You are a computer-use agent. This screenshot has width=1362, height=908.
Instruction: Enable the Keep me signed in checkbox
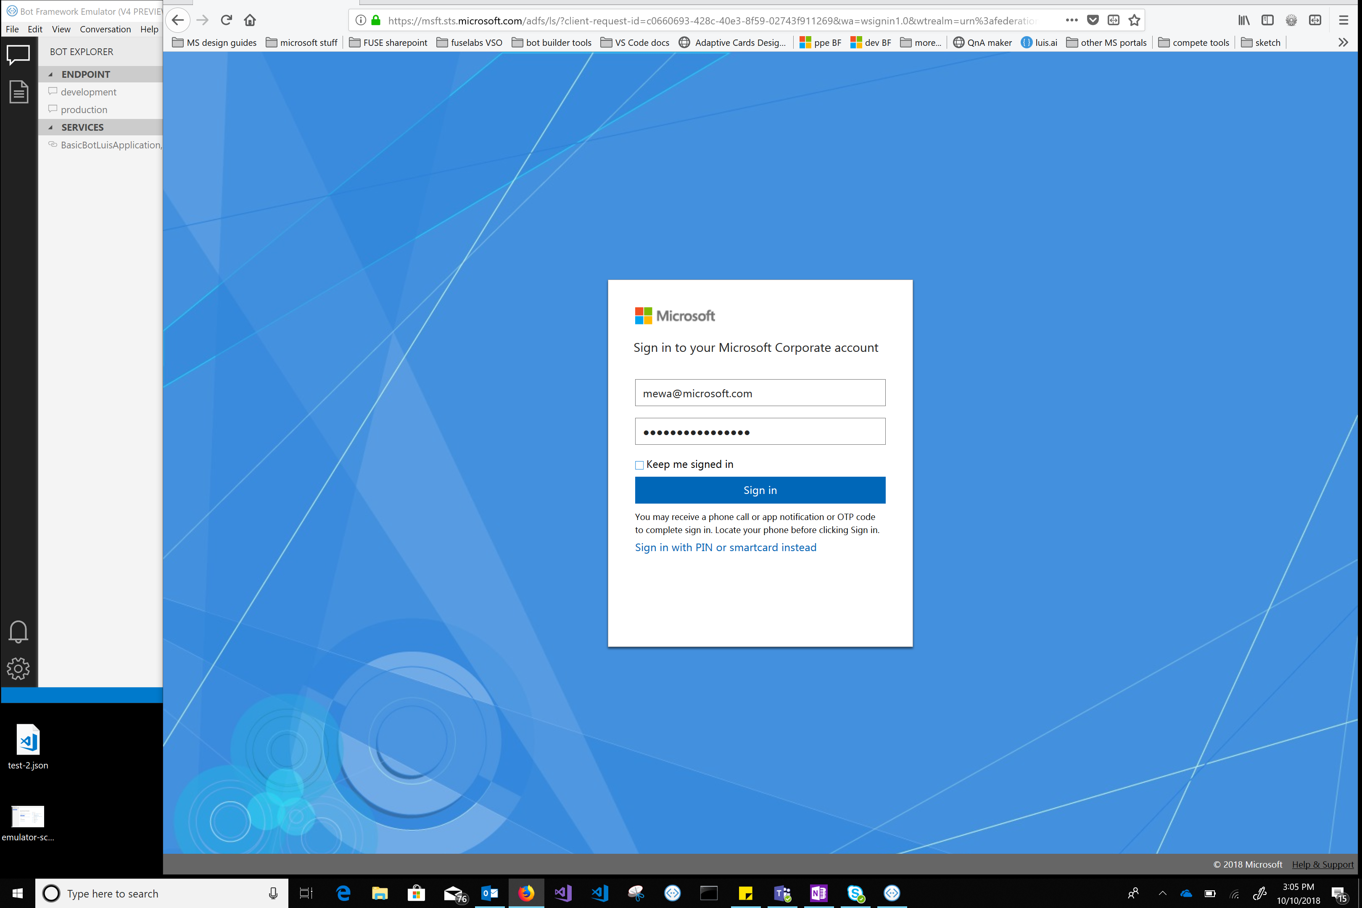(639, 465)
